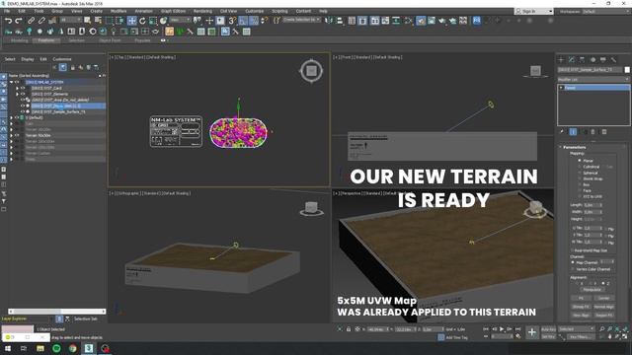Screen dimensions: 632x355
Task: Enable the U Tile Flip checkbox
Action: tap(606, 229)
